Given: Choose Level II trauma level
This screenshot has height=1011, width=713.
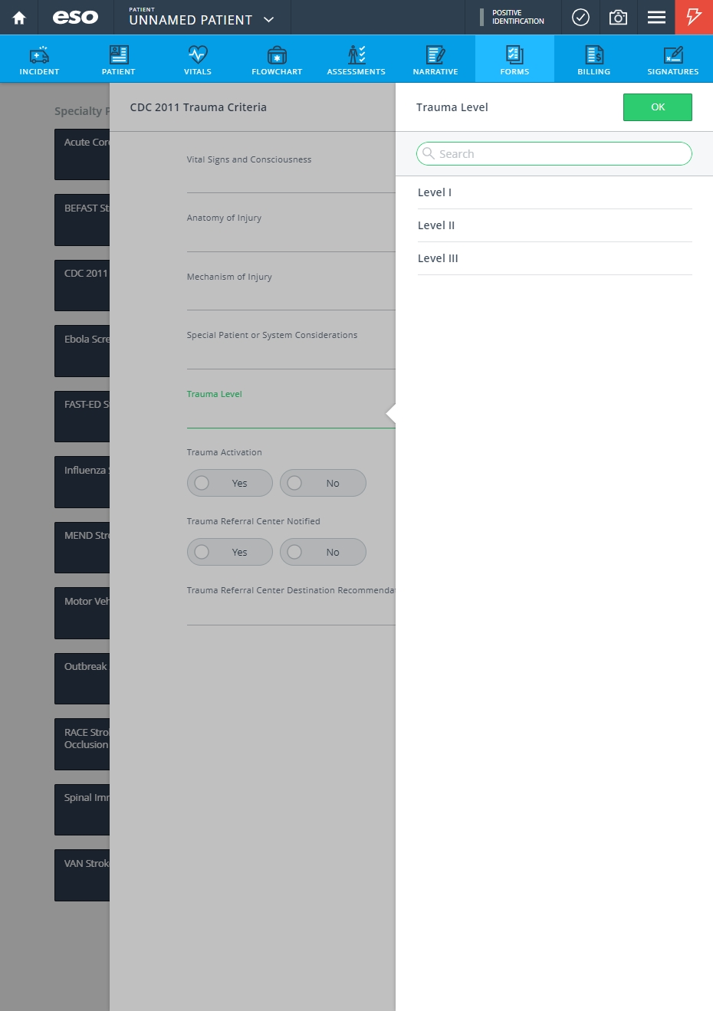Looking at the screenshot, I should point(555,225).
